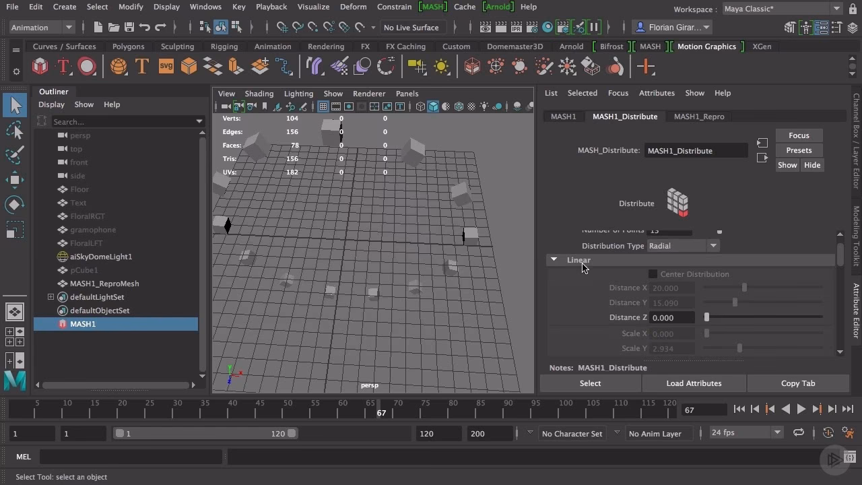This screenshot has width=862, height=485.
Task: Click the orange polygon sphere shelf icon
Action: pos(119,67)
